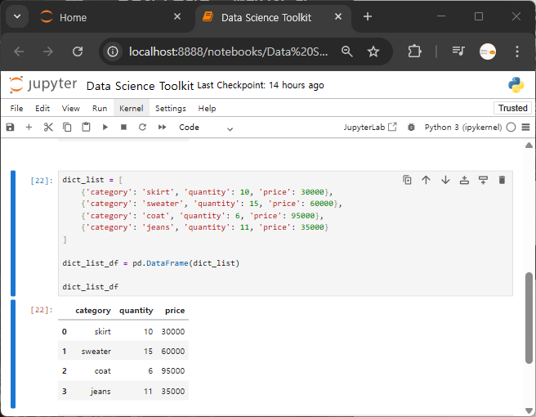
Task: Move cell 22 down with arrow
Action: pos(445,180)
